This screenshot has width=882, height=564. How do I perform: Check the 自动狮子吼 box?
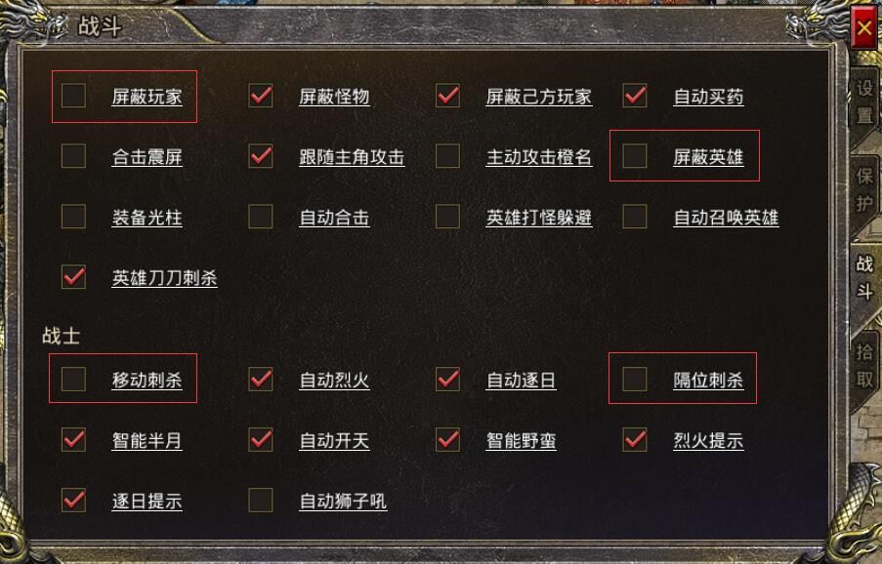click(261, 501)
